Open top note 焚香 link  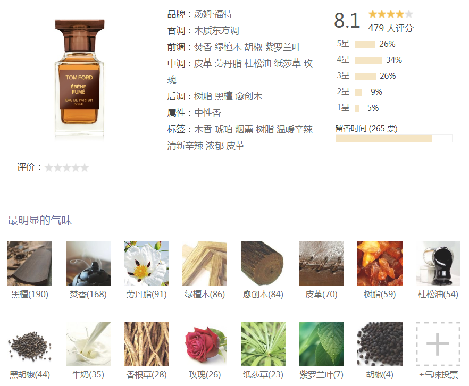click(203, 47)
